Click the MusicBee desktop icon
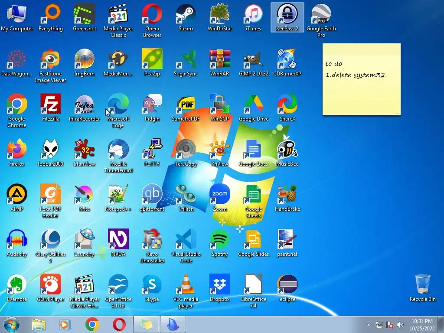 (287, 153)
